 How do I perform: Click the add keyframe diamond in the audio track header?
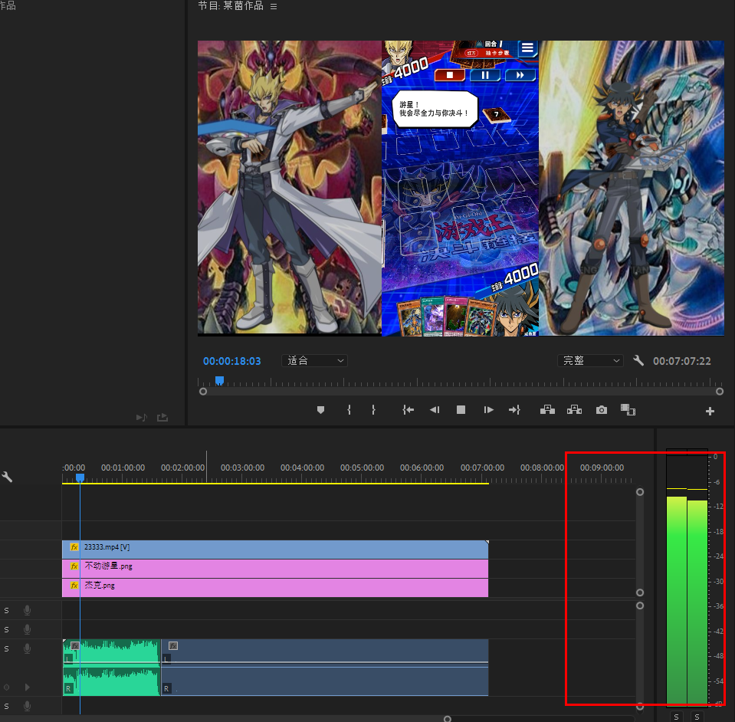(x=7, y=688)
